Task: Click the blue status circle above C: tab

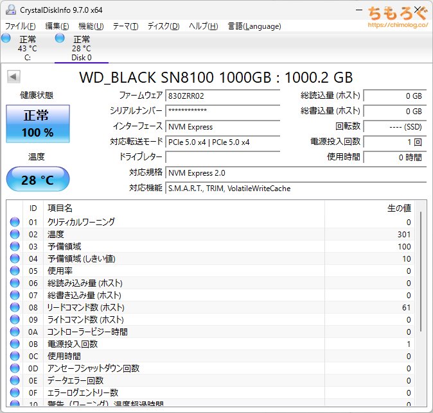Action: tap(6, 38)
